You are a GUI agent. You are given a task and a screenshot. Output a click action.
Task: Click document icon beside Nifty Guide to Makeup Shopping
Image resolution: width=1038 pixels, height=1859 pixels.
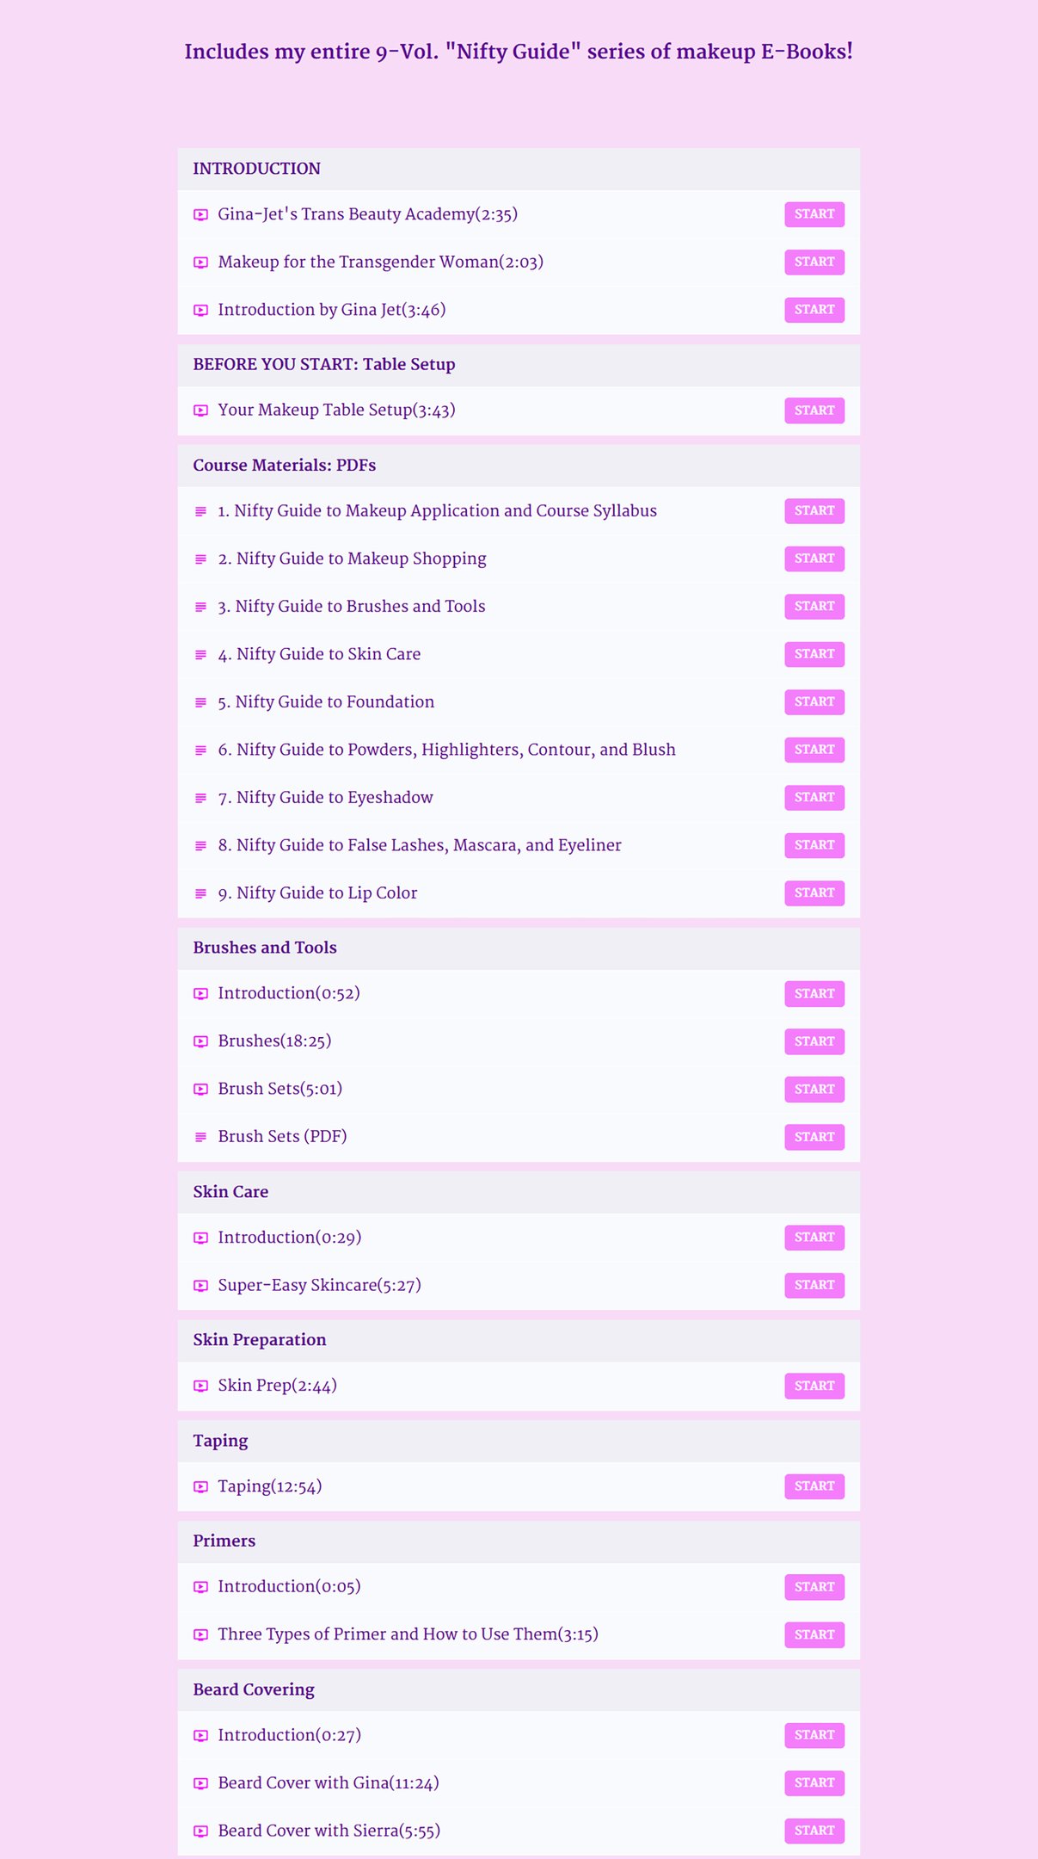pyautogui.click(x=200, y=559)
